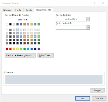Image resolution: width=108 pixels, height=102 pixels.
Task: Click the Mais Cores button
Action: (x=45, y=55)
